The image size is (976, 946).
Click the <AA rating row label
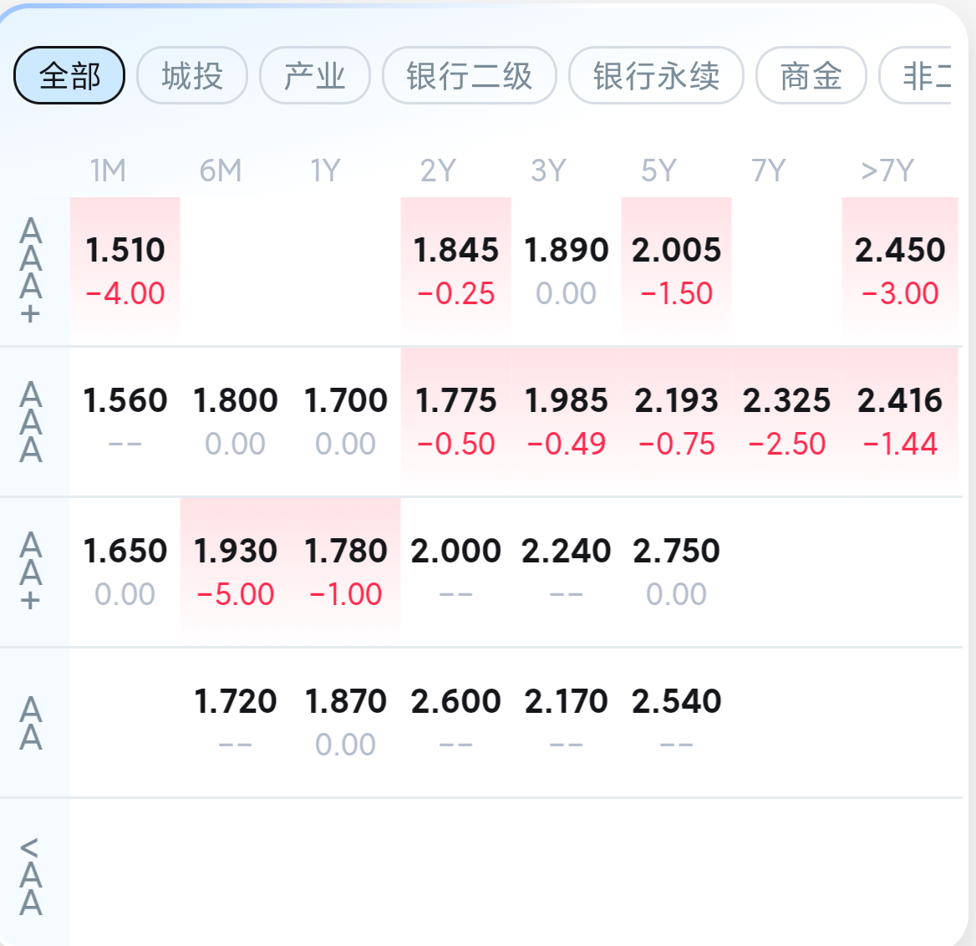click(31, 876)
